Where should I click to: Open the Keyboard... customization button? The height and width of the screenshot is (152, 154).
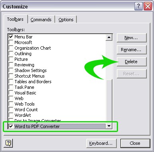pos(102,143)
